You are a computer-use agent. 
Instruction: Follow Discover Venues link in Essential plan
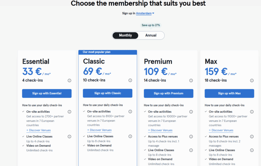point(40,130)
